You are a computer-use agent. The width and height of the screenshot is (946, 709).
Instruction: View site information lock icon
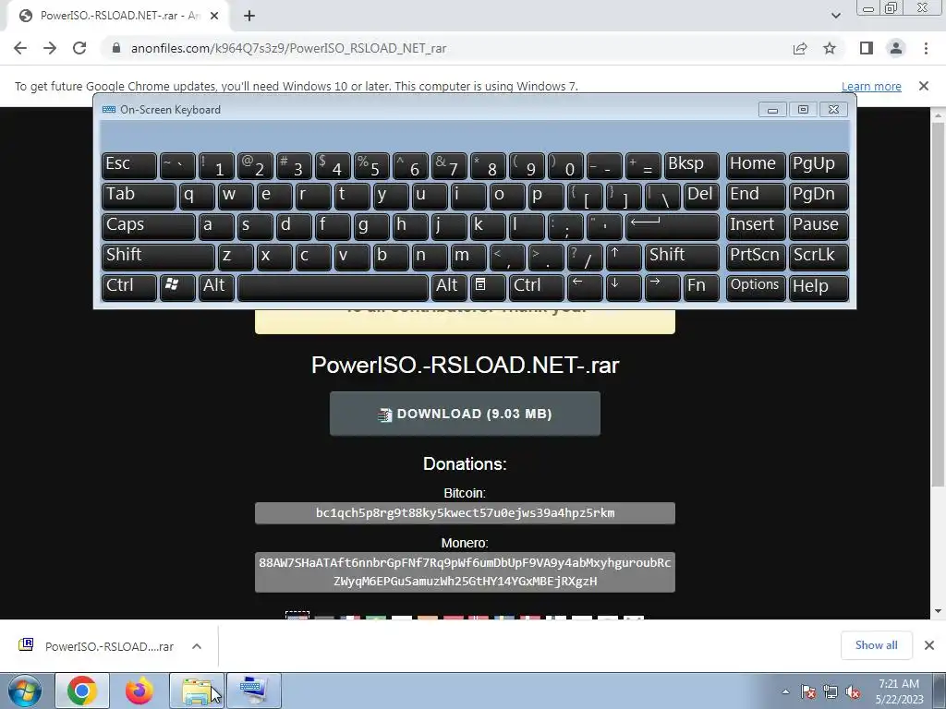click(x=116, y=48)
